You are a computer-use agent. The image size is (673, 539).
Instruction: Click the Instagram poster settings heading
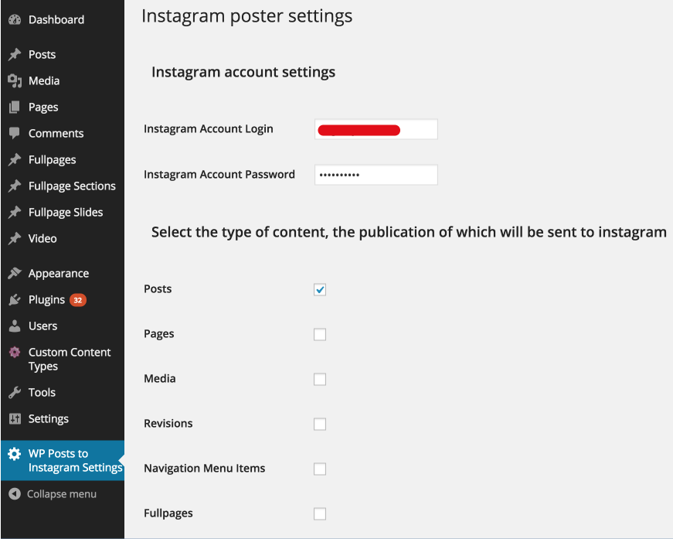(246, 16)
